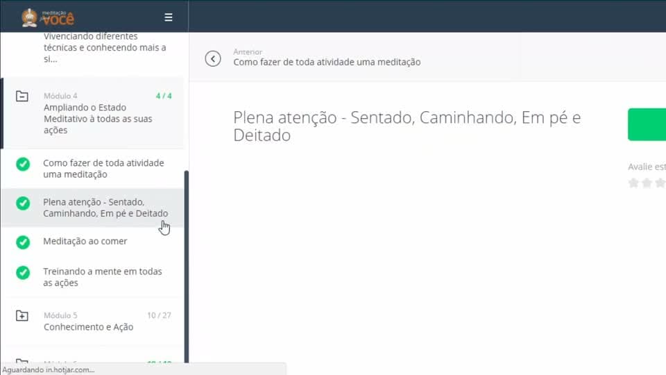
Task: Toggle checkmark for Plena atenção lesson
Action: click(23, 203)
